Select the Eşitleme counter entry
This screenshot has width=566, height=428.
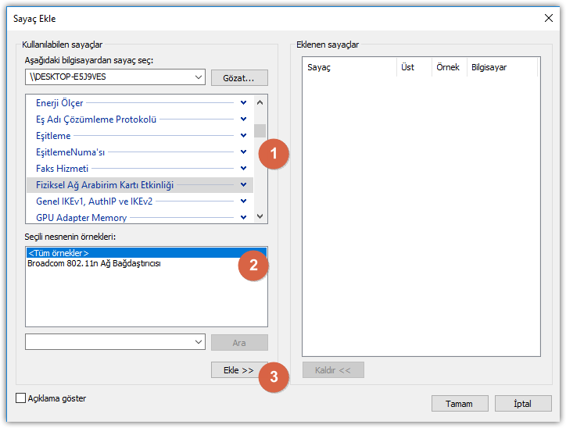pyautogui.click(x=53, y=136)
